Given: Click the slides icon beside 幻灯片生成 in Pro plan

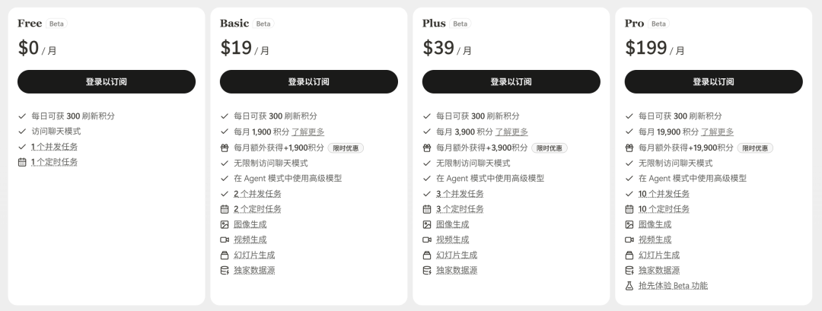Looking at the screenshot, I should (x=629, y=255).
